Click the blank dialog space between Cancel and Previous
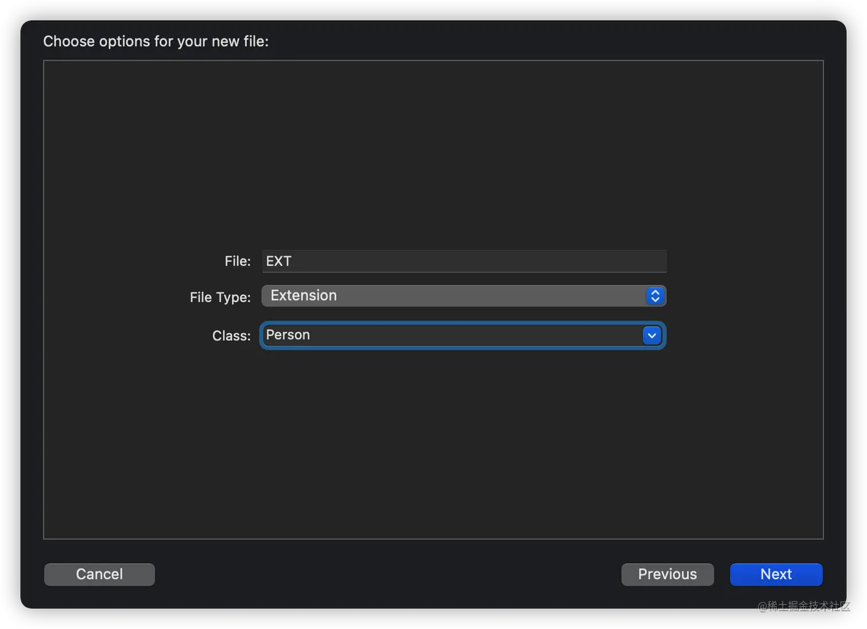The width and height of the screenshot is (867, 629). click(388, 574)
